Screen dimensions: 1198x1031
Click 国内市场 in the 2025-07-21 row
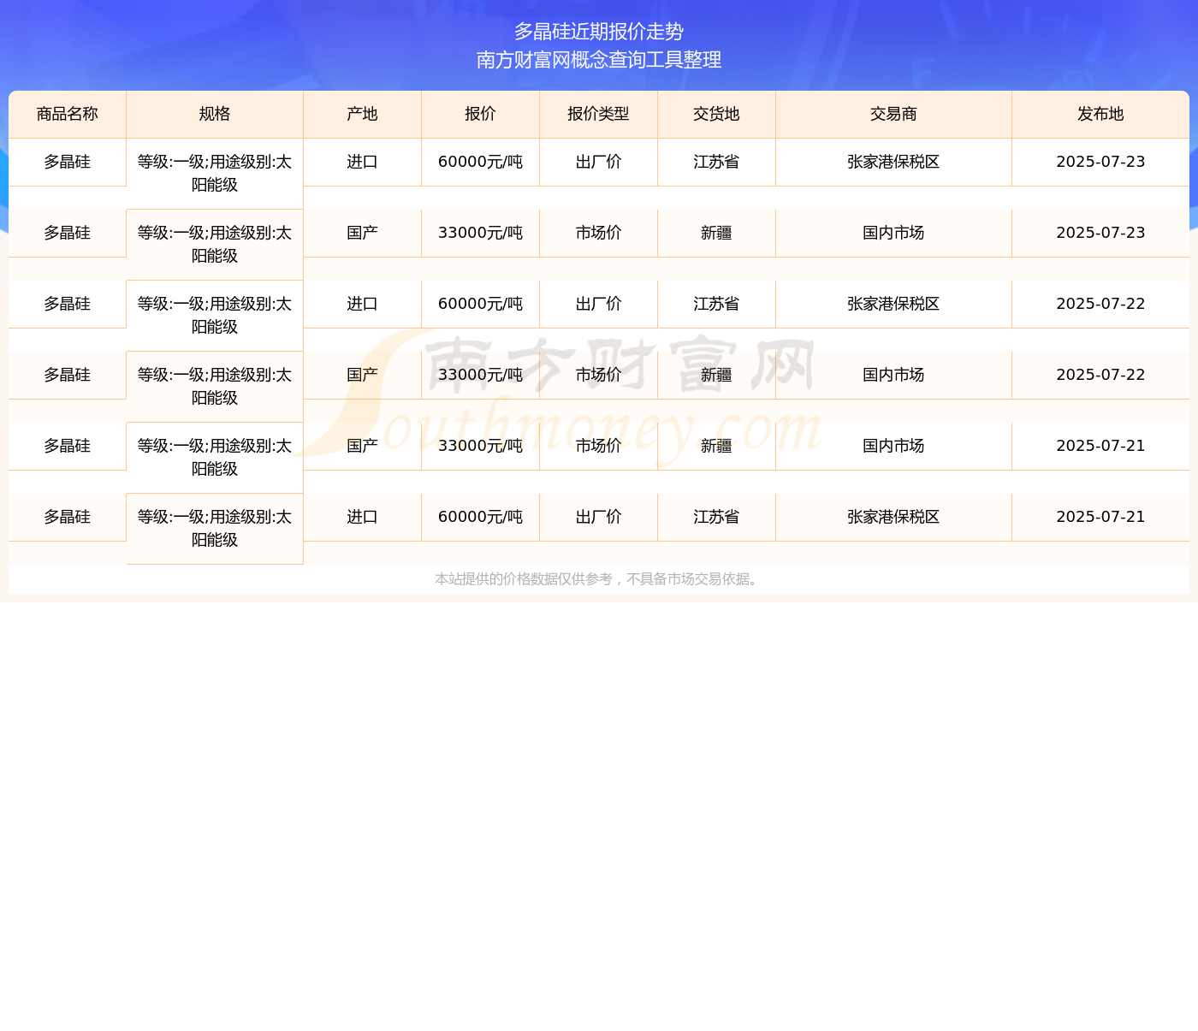point(893,446)
